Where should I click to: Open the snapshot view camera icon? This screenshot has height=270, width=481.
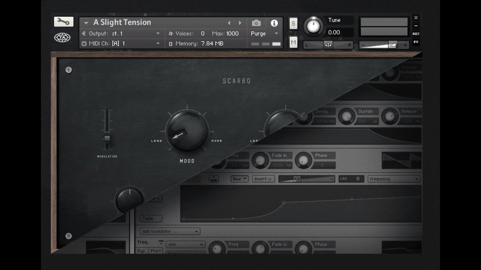tap(256, 23)
